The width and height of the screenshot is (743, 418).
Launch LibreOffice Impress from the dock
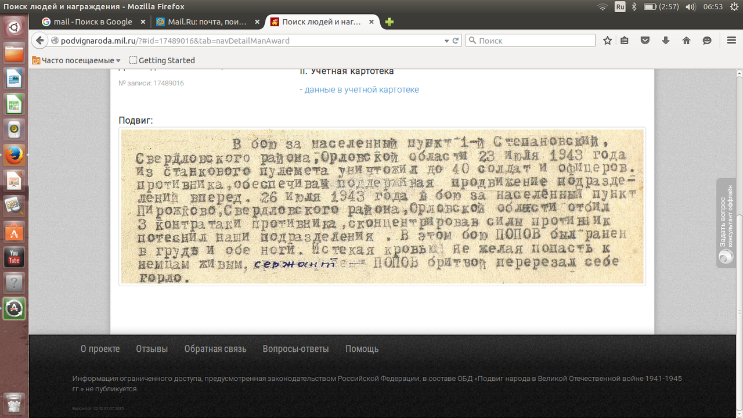14,181
